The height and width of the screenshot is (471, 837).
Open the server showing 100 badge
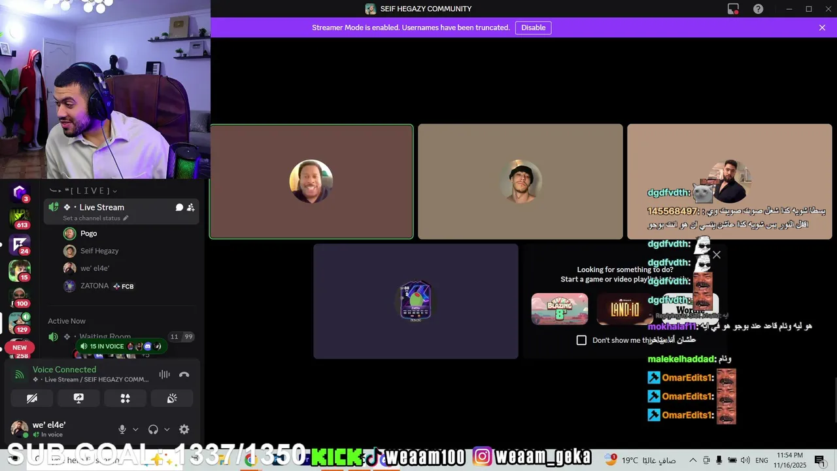pos(19,296)
